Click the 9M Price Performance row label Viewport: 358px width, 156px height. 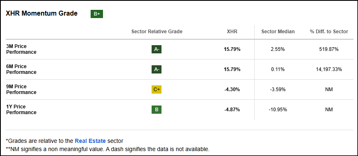coord(21,89)
